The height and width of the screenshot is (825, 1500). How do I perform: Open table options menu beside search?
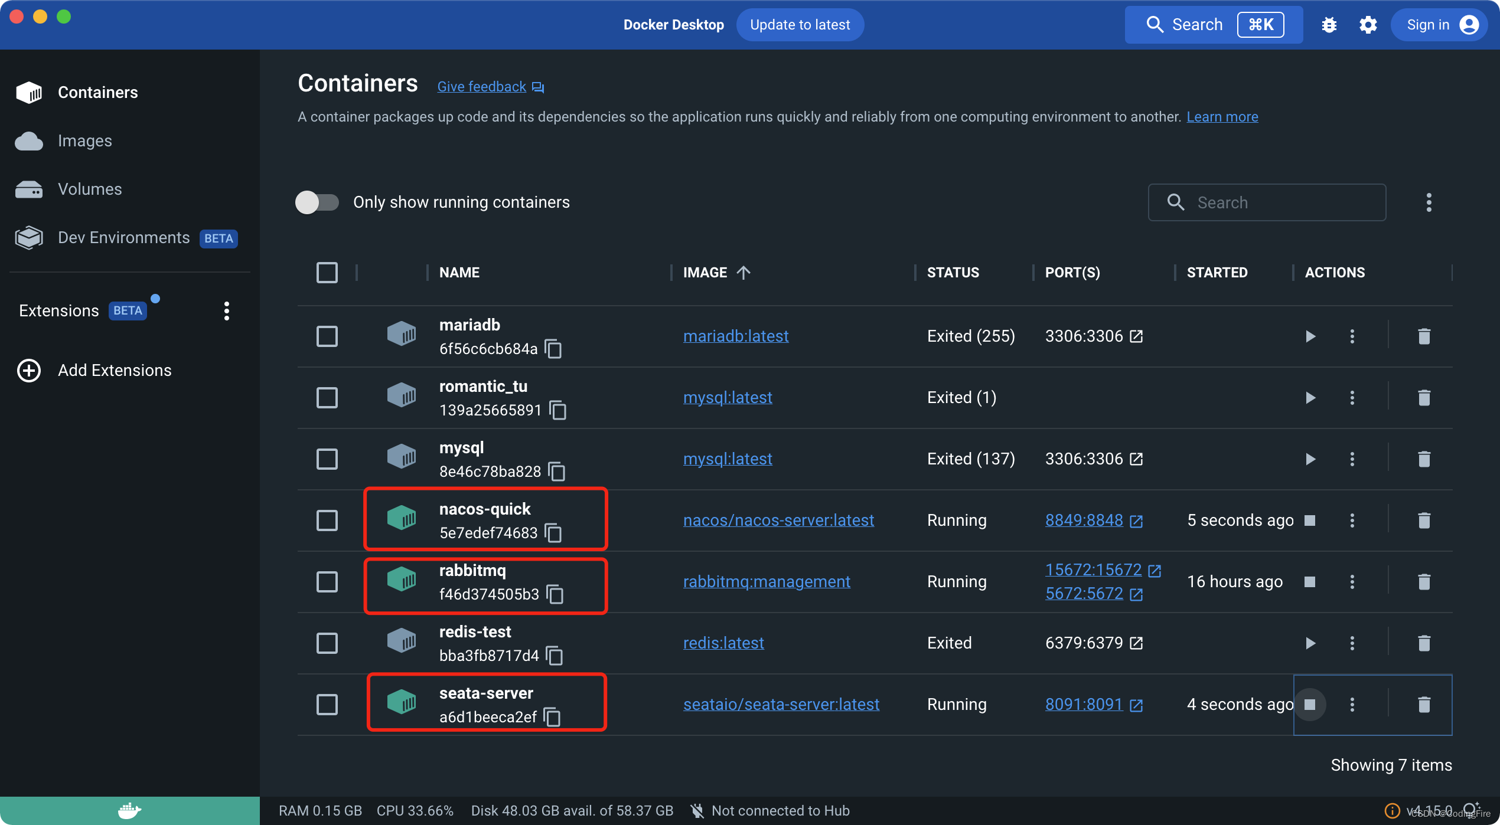[x=1429, y=202]
